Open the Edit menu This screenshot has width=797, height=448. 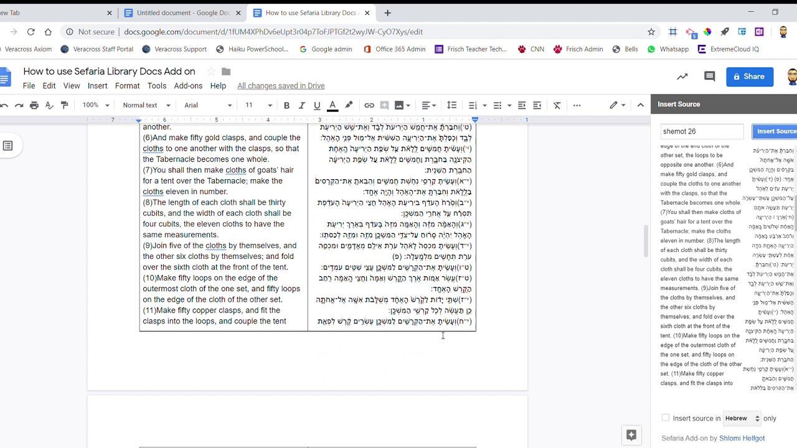49,86
